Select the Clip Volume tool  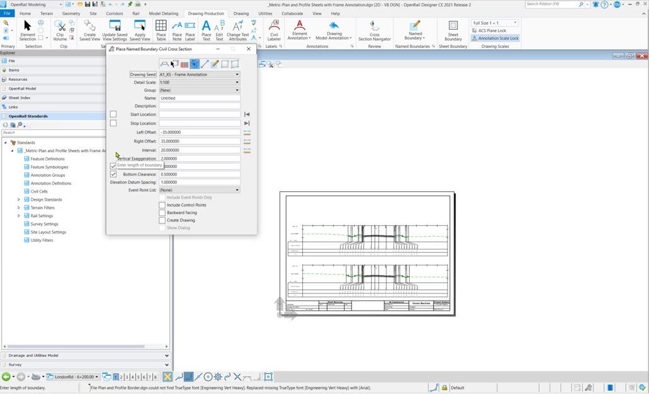click(x=61, y=28)
